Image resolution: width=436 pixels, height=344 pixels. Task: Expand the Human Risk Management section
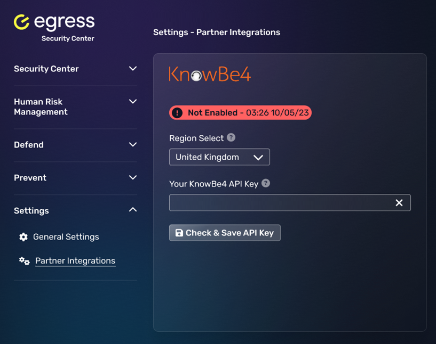pos(132,101)
